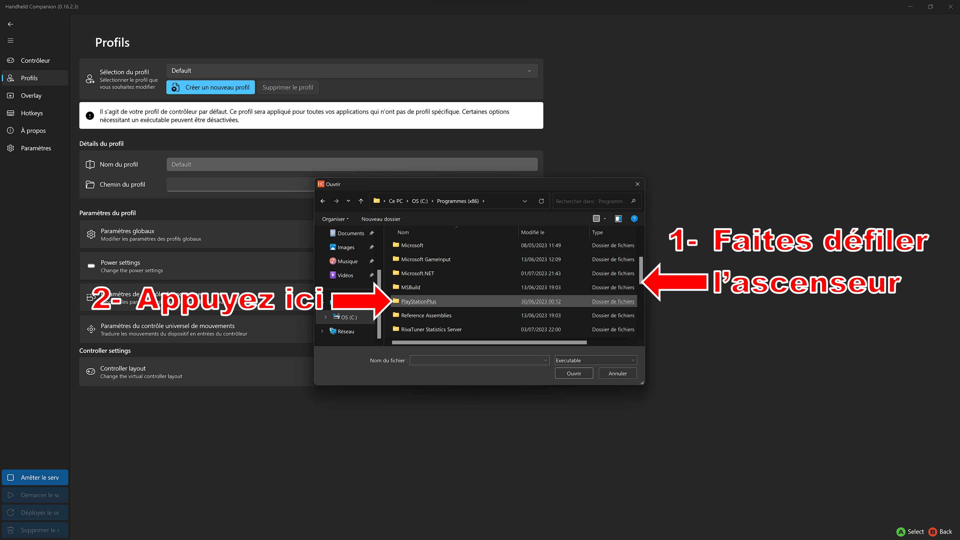Toggle the preview pane icon in the dialog
This screenshot has width=960, height=540.
click(x=618, y=219)
